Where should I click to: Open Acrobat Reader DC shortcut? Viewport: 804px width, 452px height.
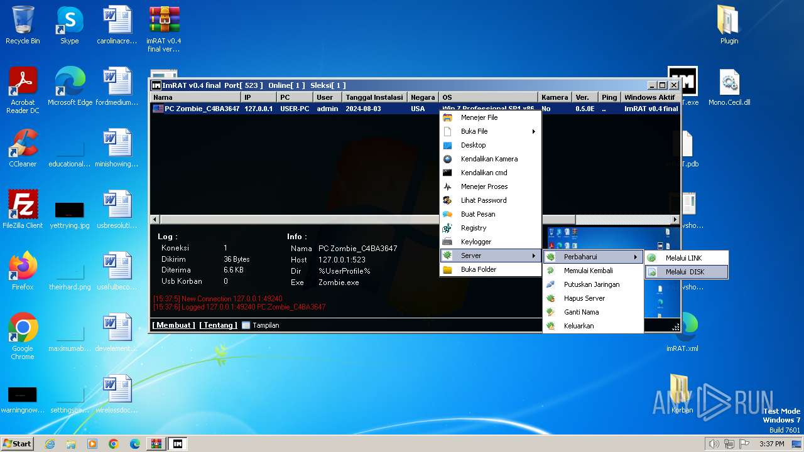[23, 91]
